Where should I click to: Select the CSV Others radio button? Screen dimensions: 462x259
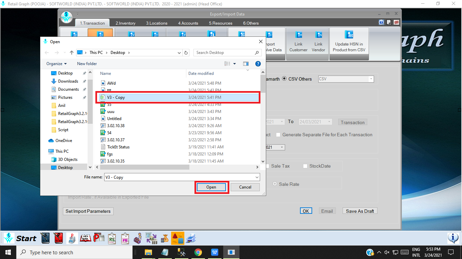tap(284, 79)
